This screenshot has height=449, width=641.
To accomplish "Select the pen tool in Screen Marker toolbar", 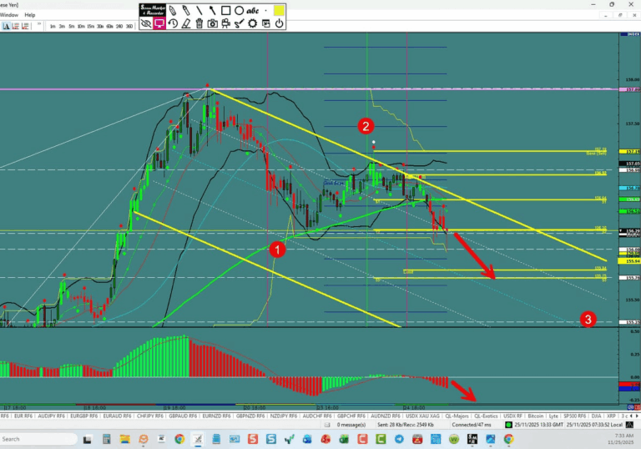I will click(x=173, y=11).
